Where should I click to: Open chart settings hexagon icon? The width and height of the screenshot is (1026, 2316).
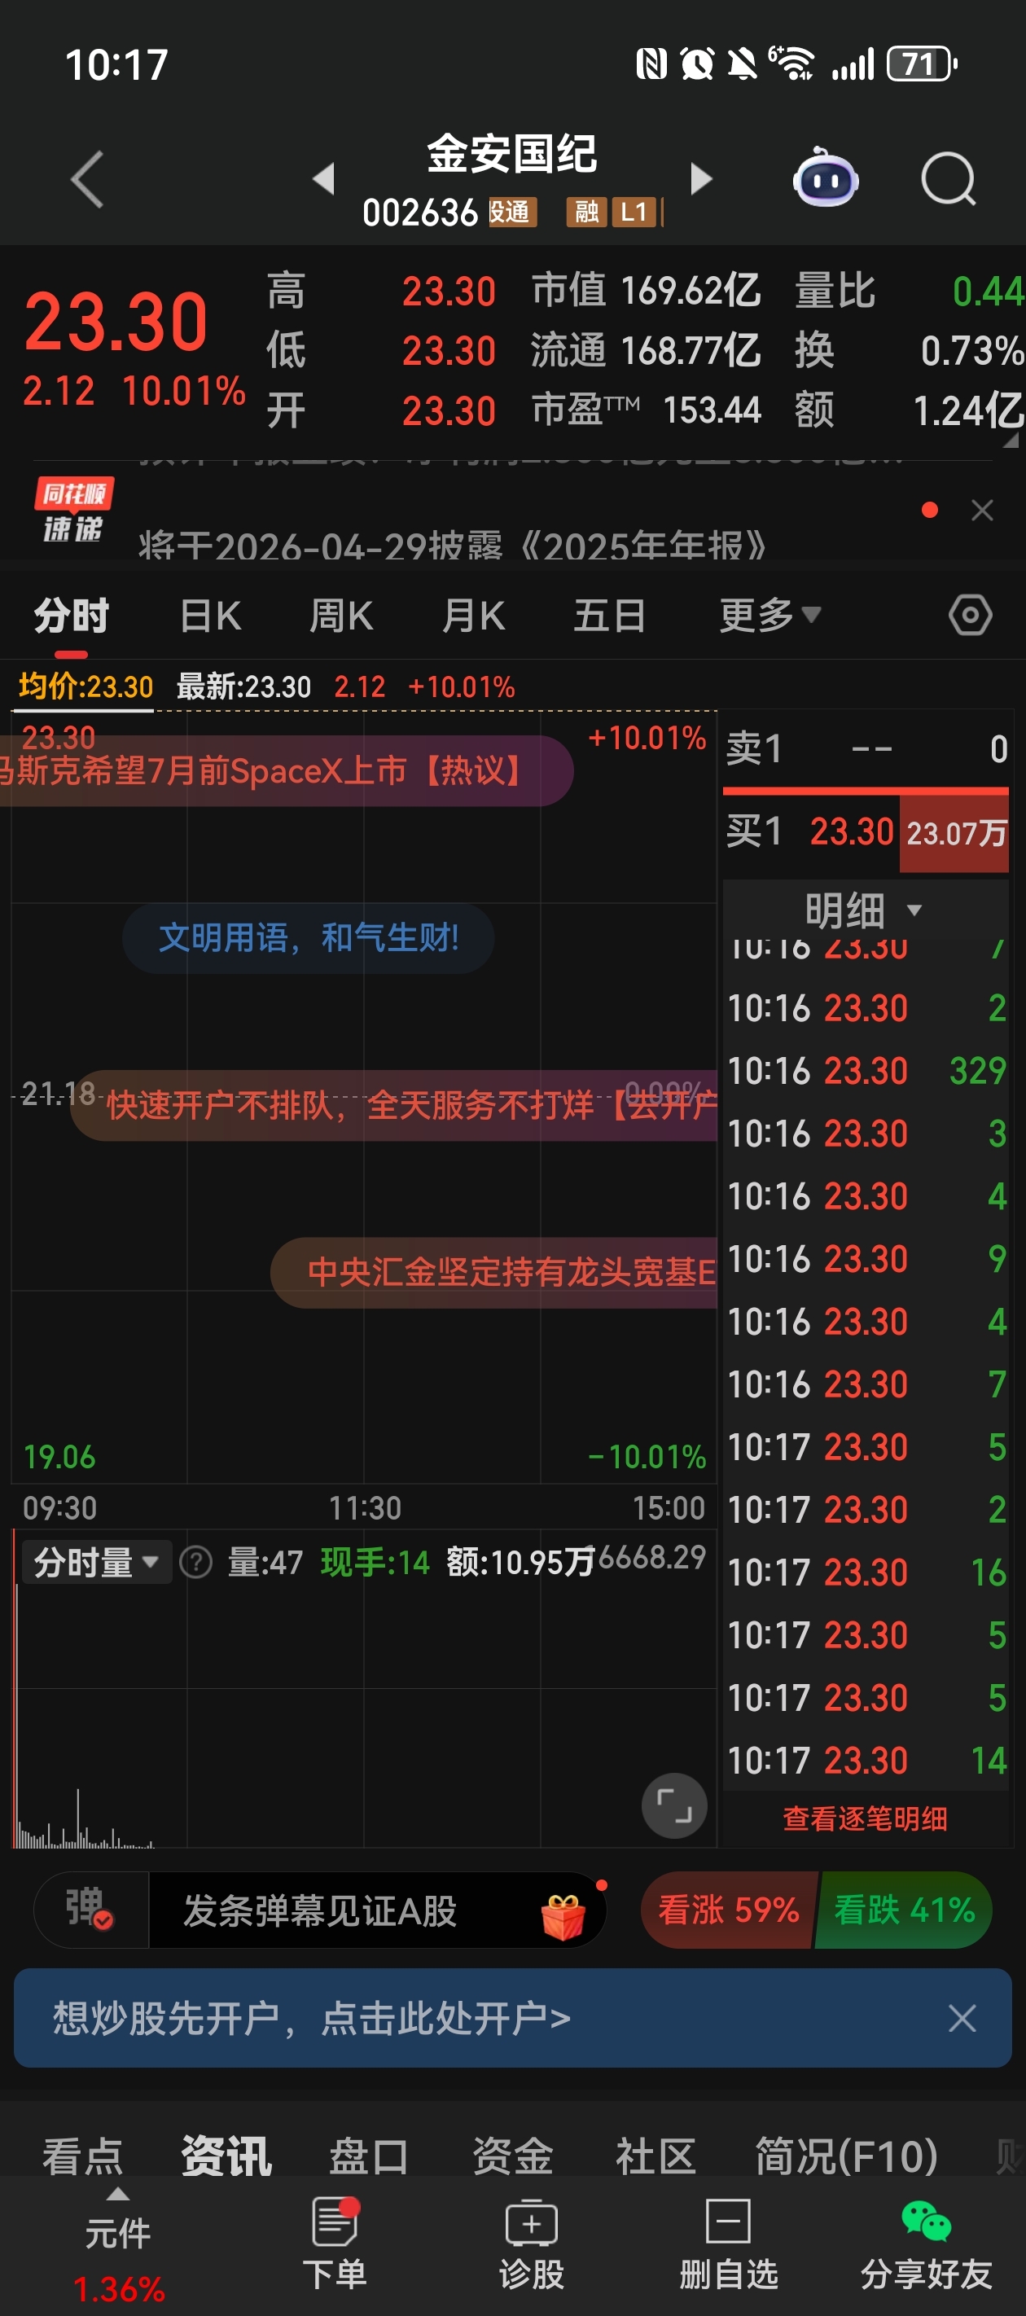[971, 616]
